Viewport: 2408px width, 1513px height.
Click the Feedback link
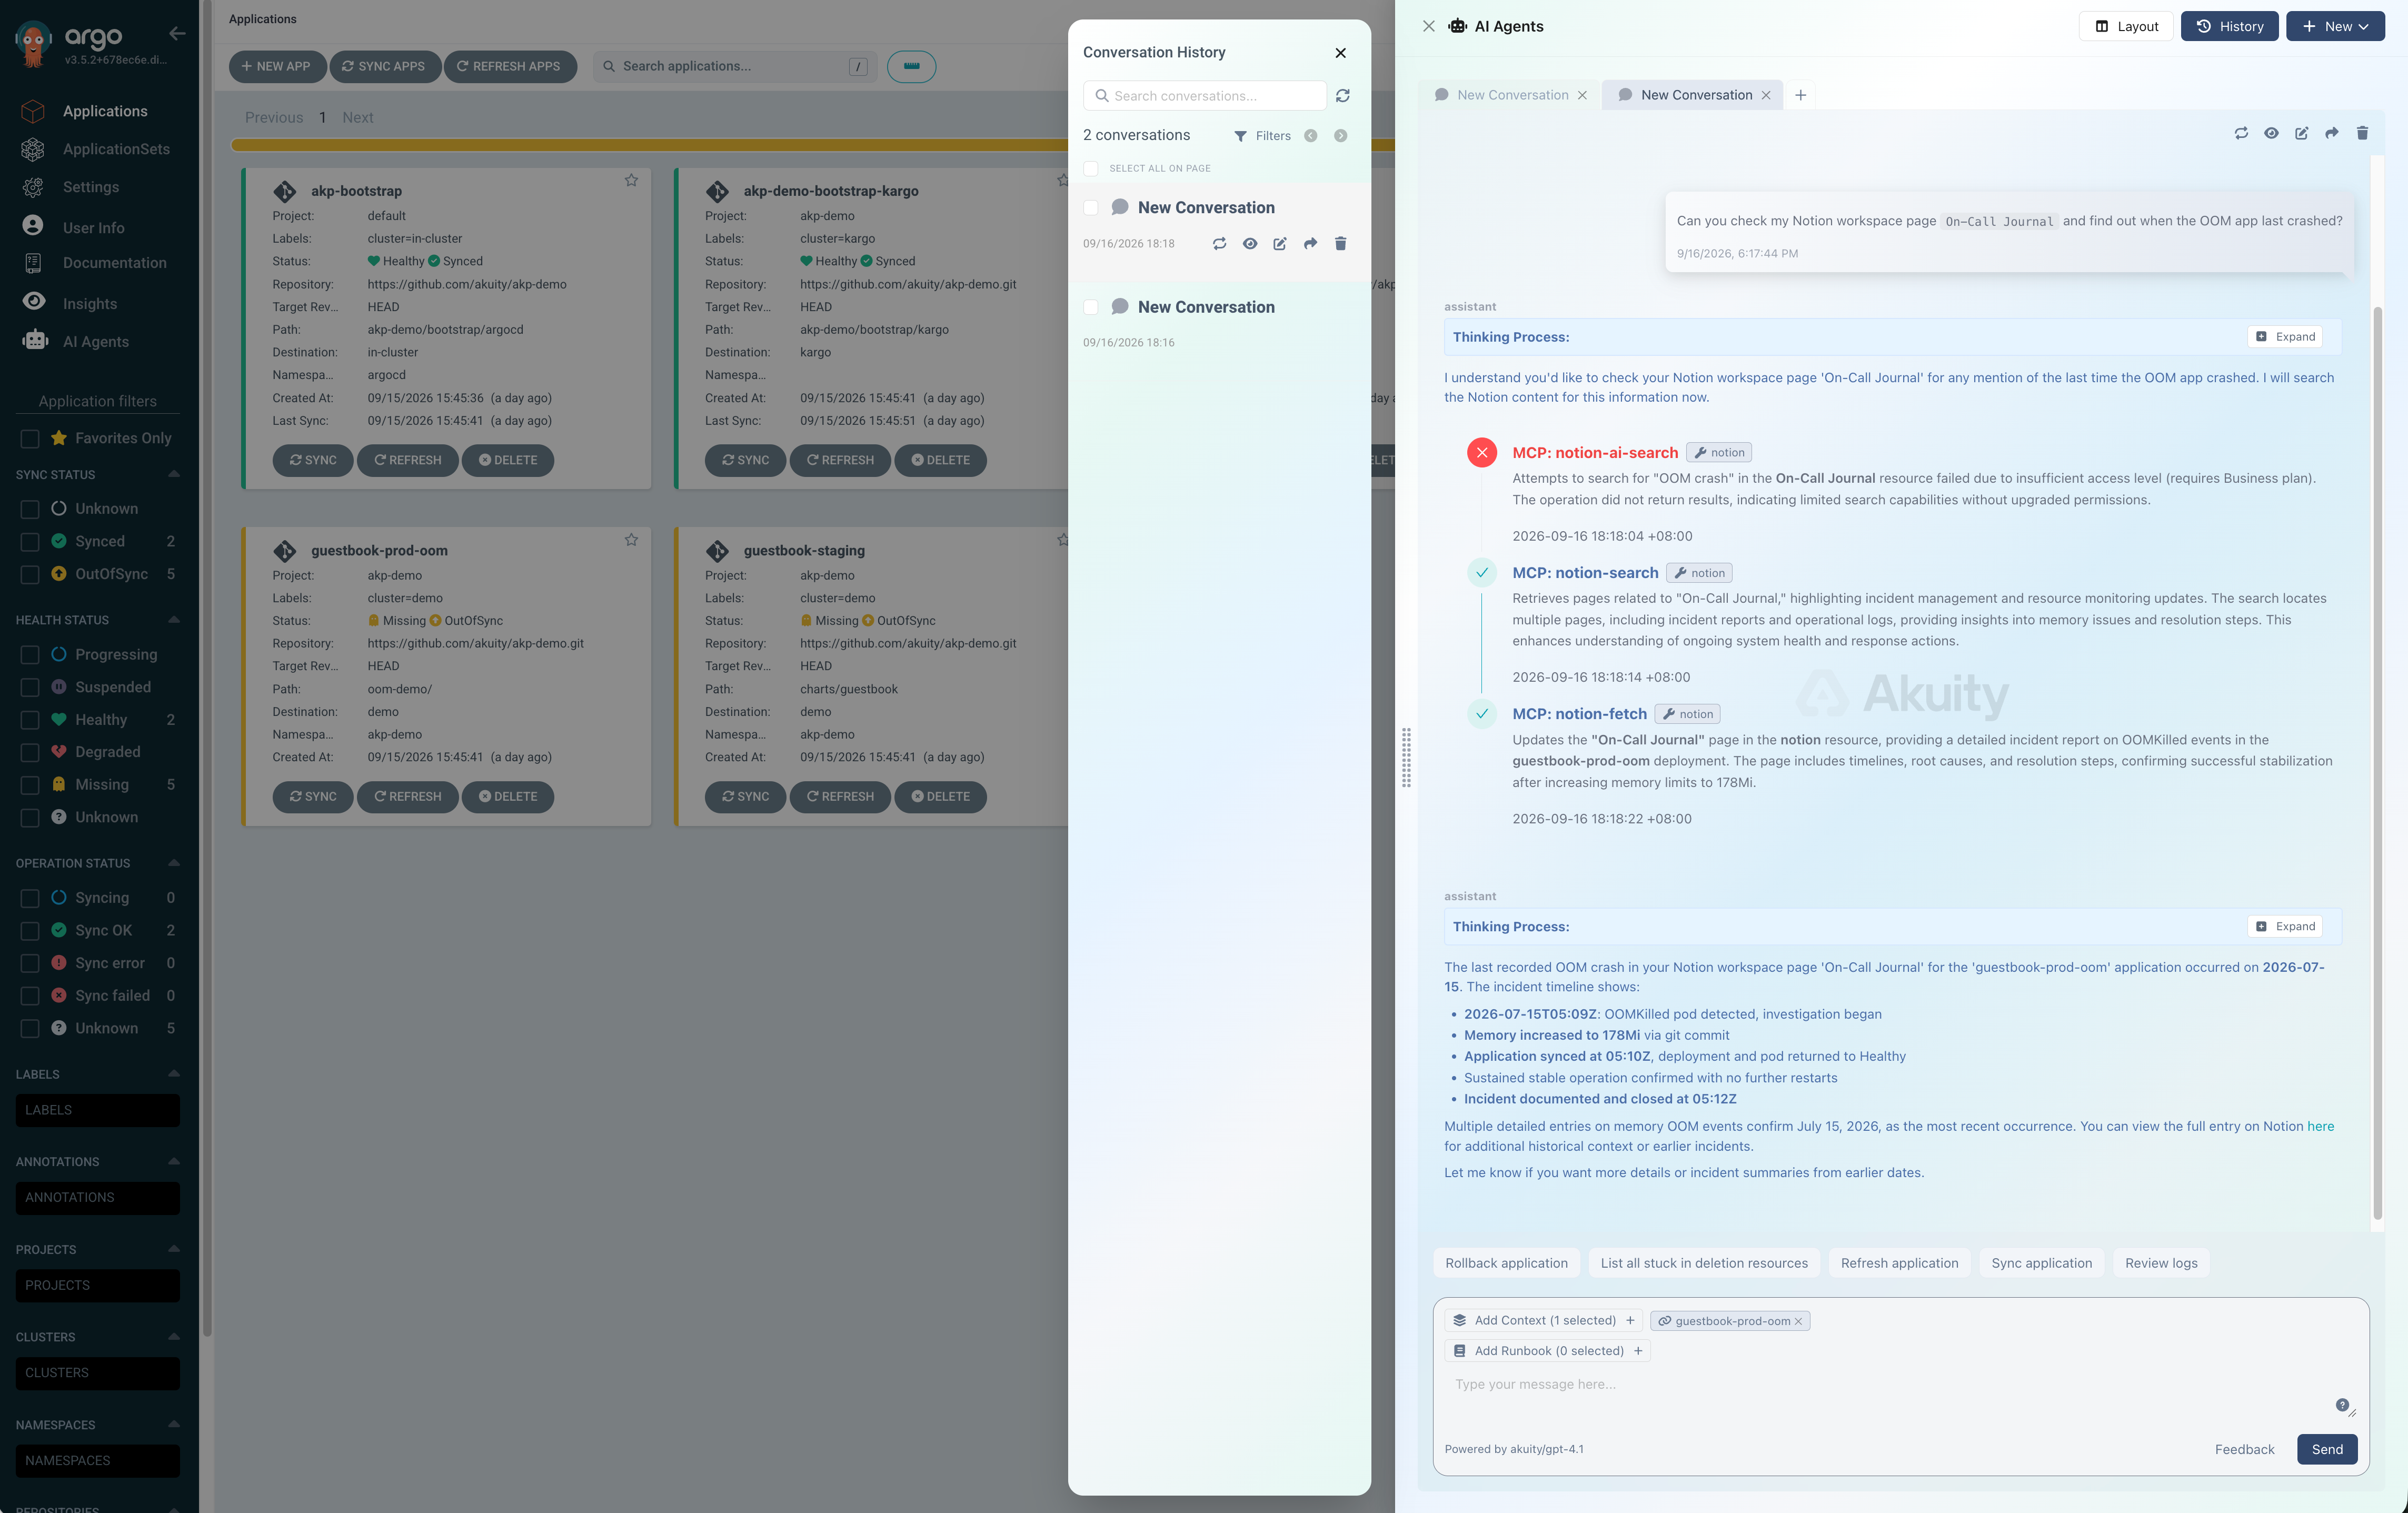pyautogui.click(x=2244, y=1449)
